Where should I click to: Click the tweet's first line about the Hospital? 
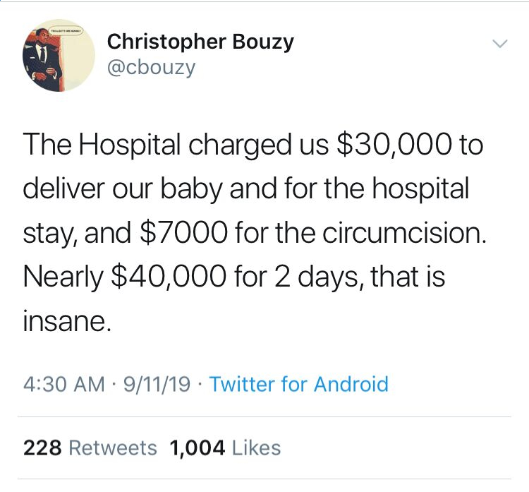click(x=253, y=145)
